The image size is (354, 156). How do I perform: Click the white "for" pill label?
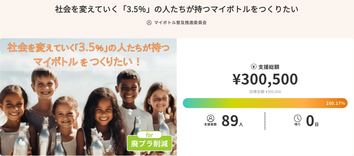coord(149,135)
